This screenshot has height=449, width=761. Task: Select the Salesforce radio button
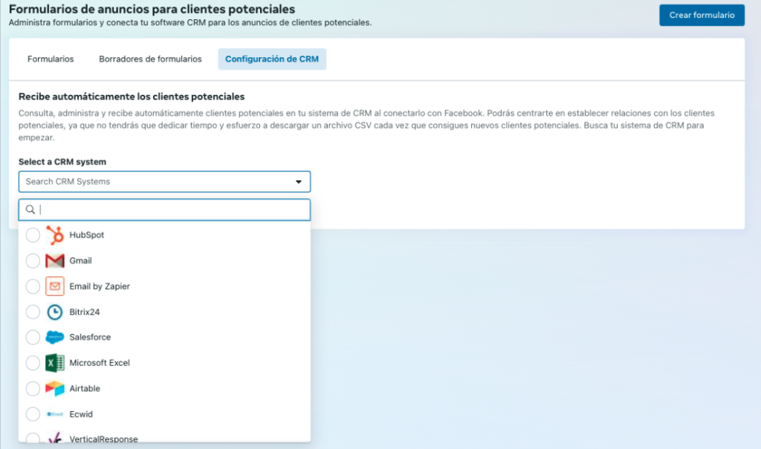[33, 338]
